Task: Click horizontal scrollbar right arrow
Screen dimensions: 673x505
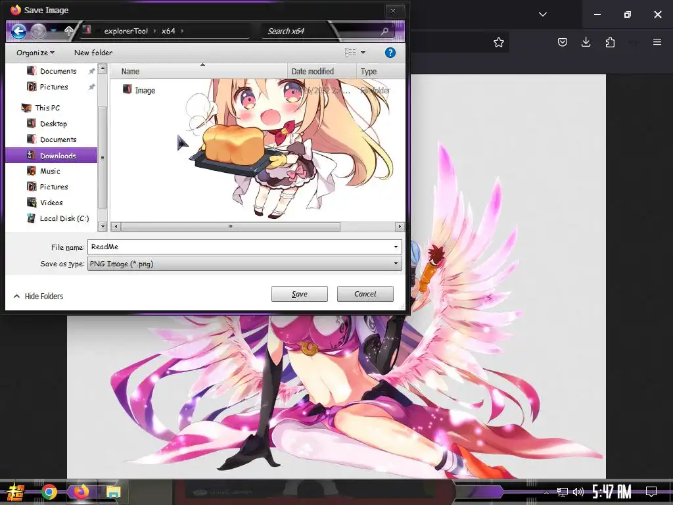Action: pyautogui.click(x=400, y=226)
